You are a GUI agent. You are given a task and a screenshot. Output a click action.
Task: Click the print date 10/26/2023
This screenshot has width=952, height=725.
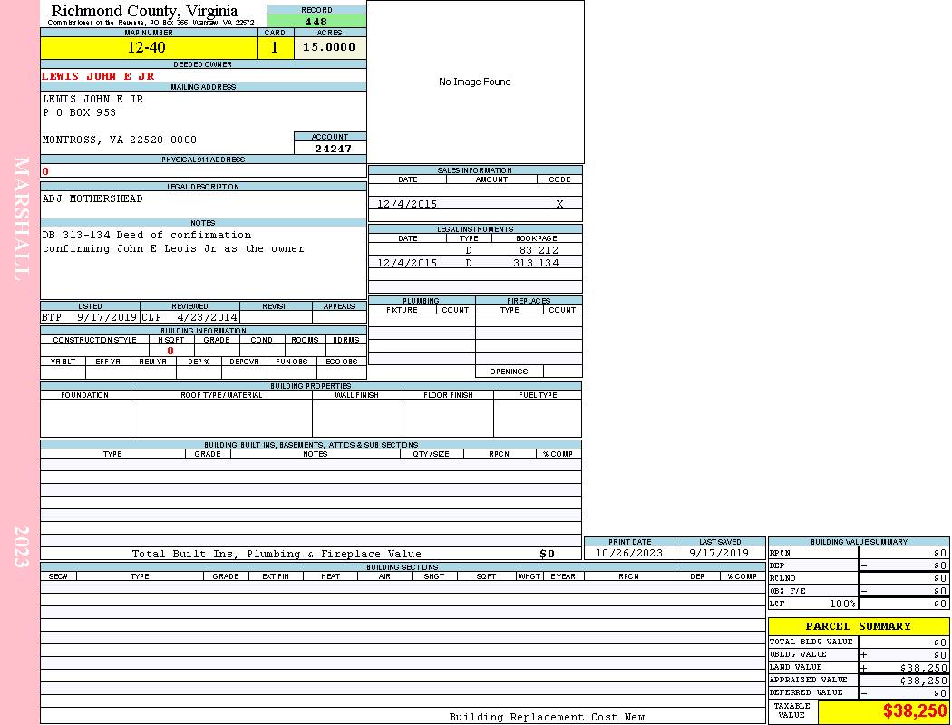click(628, 553)
